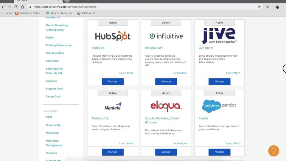Viewport: 286px width, 161px height.
Task: Open Learn More for Jive (Beta)
Action: pyautogui.click(x=233, y=73)
